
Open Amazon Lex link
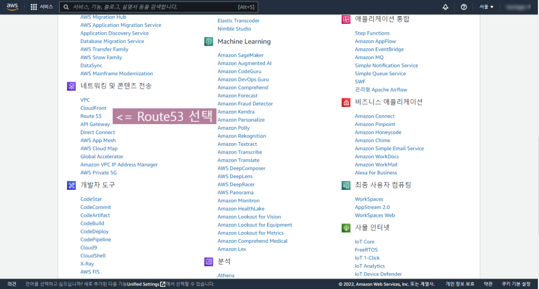click(x=232, y=249)
